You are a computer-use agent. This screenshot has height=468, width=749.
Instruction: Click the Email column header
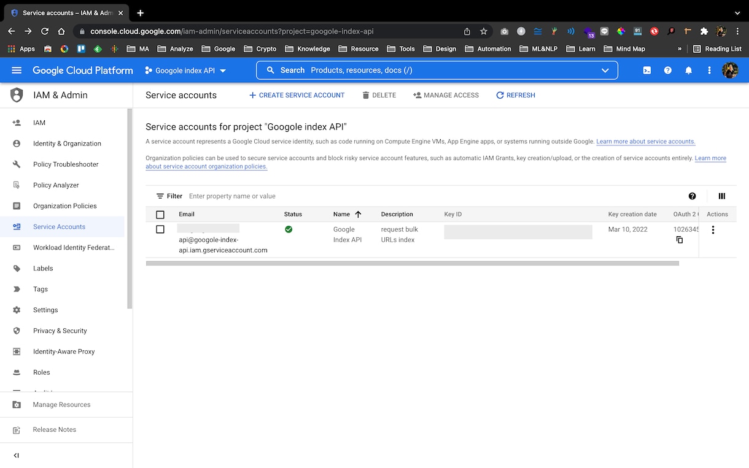[187, 214]
